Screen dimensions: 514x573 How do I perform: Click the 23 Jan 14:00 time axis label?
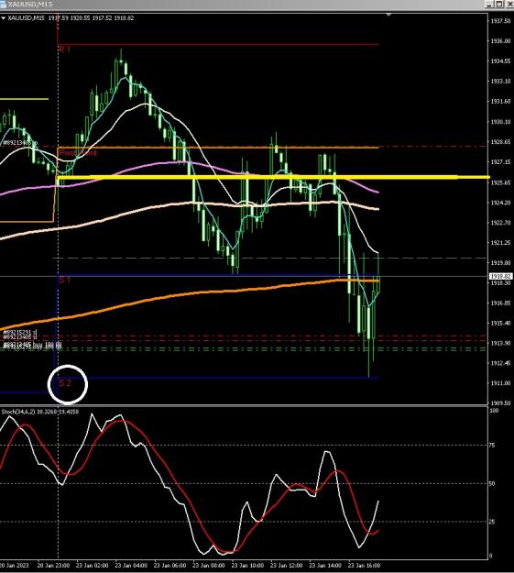pos(325,566)
